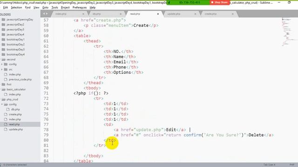Screen dimensions: 298x167
Task: Open the Edit menu
Action: coord(6,7)
